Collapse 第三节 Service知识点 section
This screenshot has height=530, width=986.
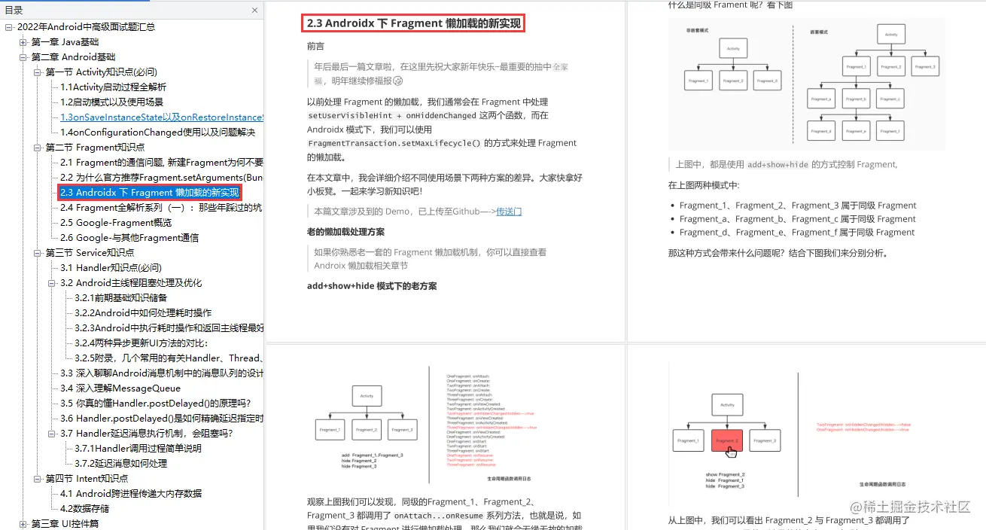coord(38,253)
